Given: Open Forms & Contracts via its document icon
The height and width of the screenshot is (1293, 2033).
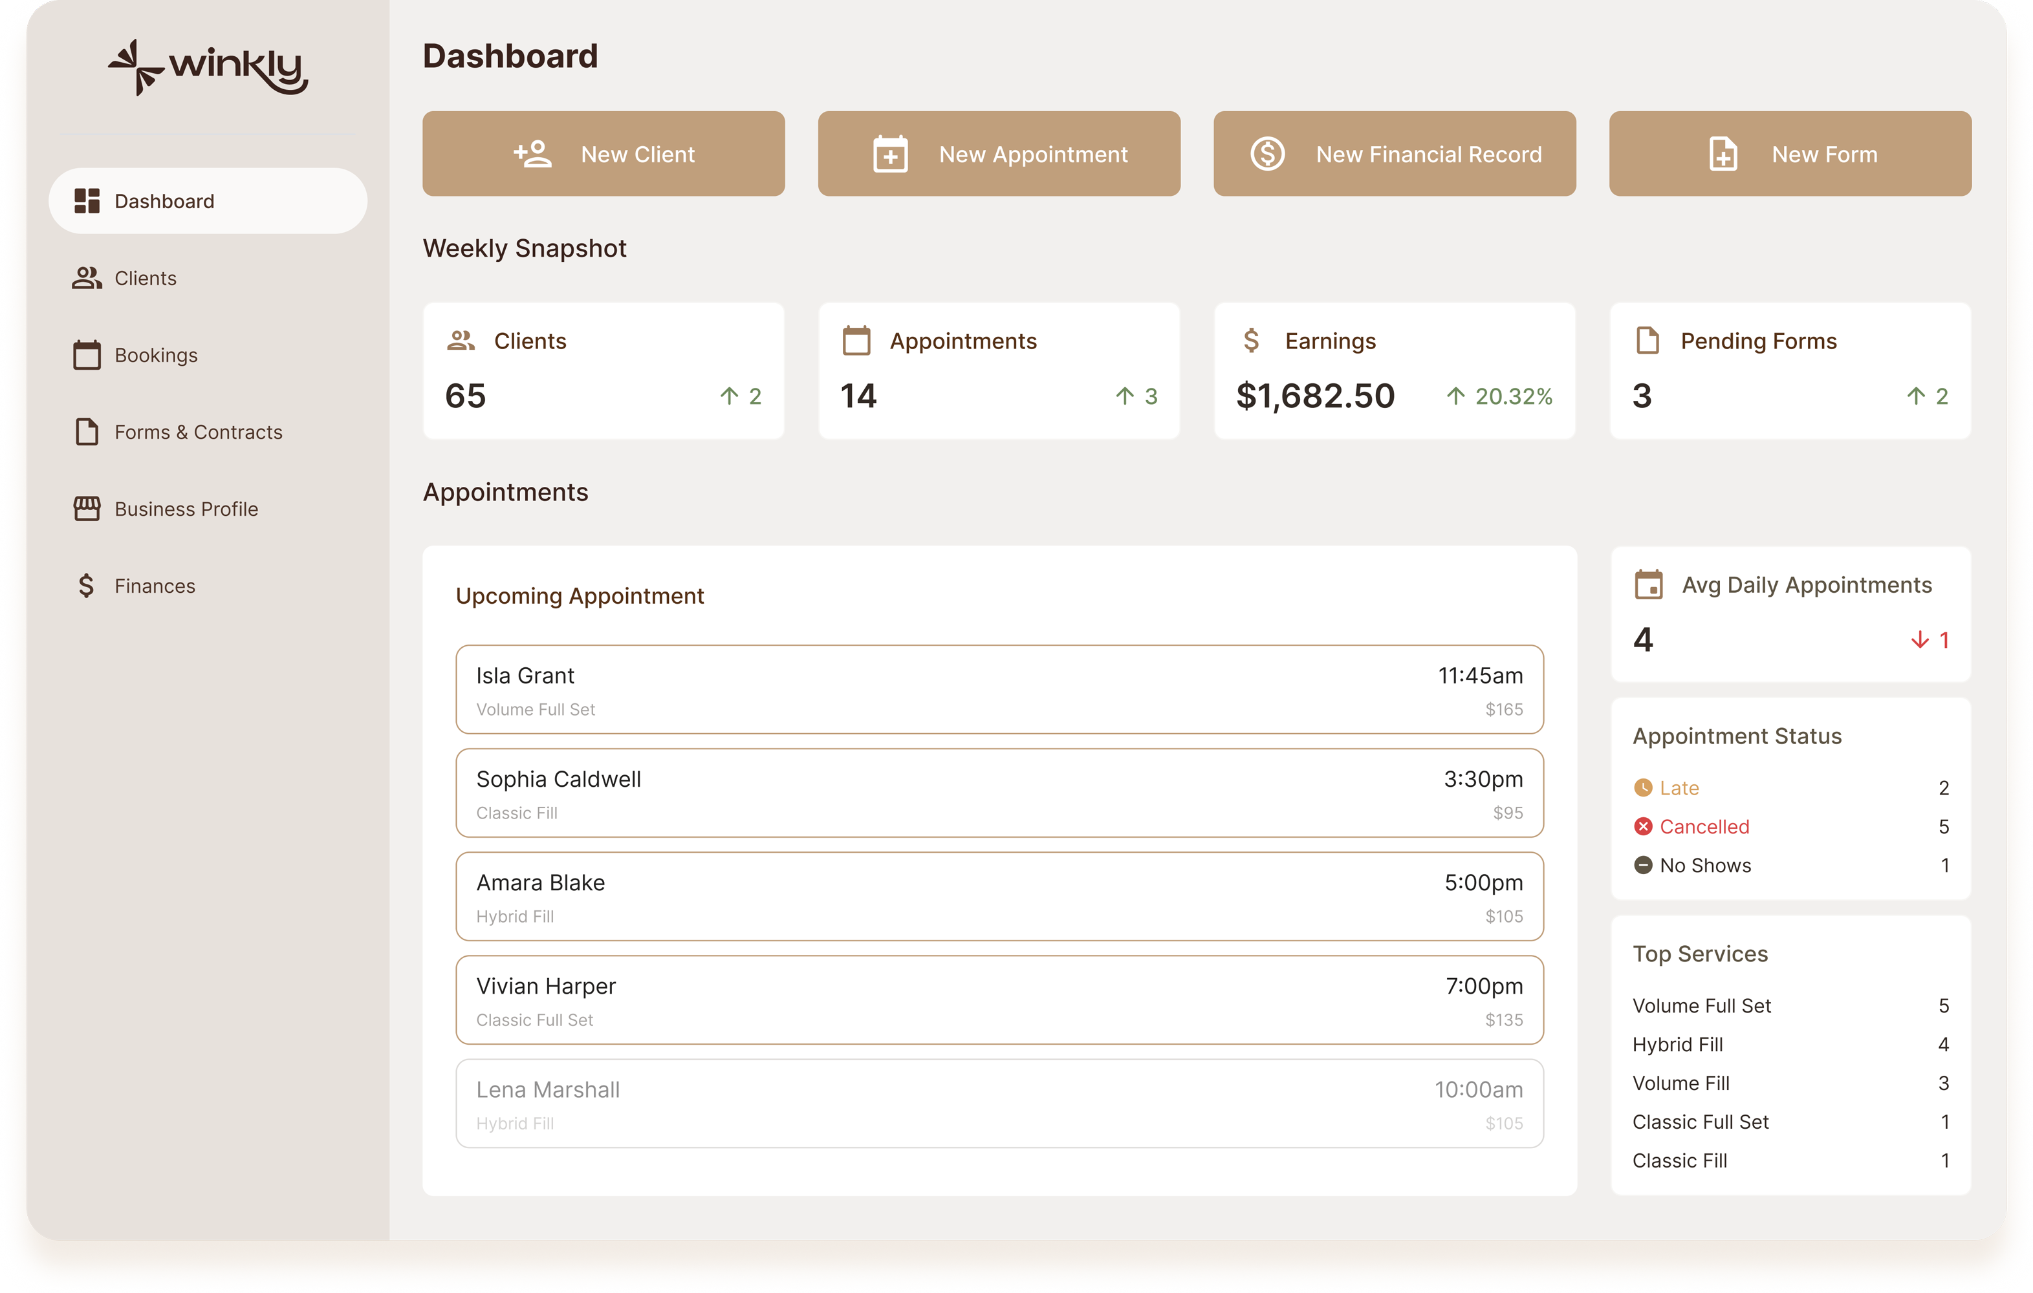Looking at the screenshot, I should click(x=86, y=431).
